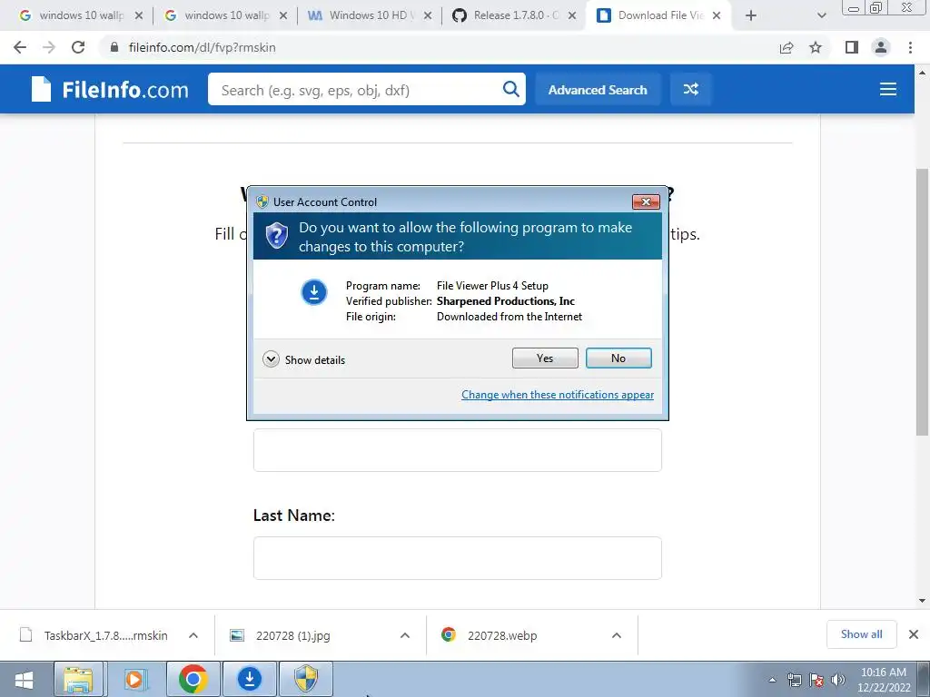This screenshot has height=697, width=930.
Task: Open 220728 (1).jpg download options chevron
Action: point(405,635)
